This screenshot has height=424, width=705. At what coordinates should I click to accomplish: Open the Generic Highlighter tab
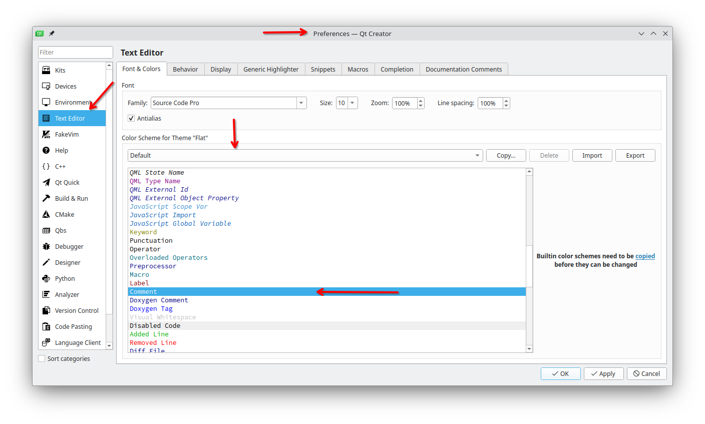(x=271, y=69)
